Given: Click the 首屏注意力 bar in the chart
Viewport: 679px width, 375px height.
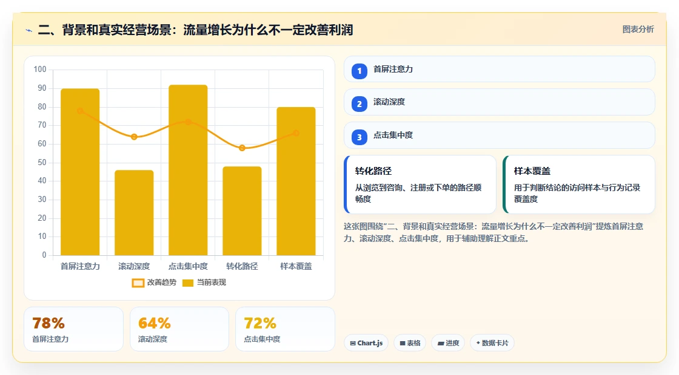Looking at the screenshot, I should (x=80, y=172).
